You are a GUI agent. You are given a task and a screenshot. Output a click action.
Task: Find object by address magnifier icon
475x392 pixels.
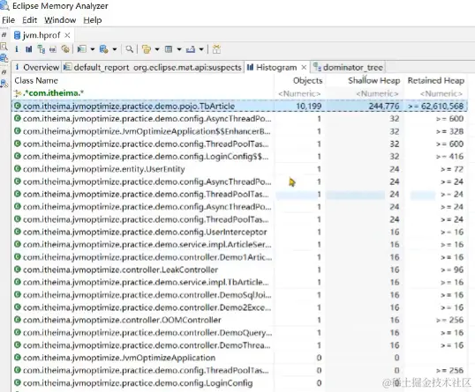[130, 49]
